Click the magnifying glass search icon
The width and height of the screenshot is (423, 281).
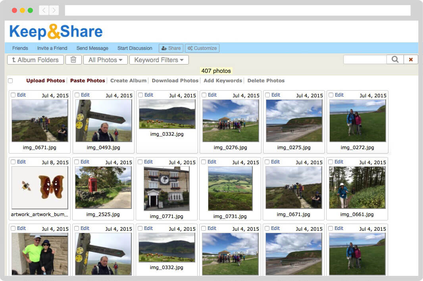pos(395,59)
